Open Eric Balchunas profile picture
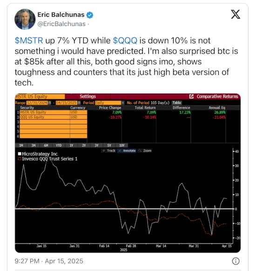This screenshot has width=256, height=271. (25, 19)
